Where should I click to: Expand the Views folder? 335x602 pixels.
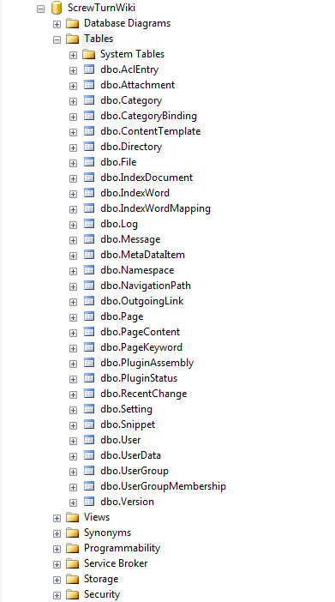pos(57,519)
